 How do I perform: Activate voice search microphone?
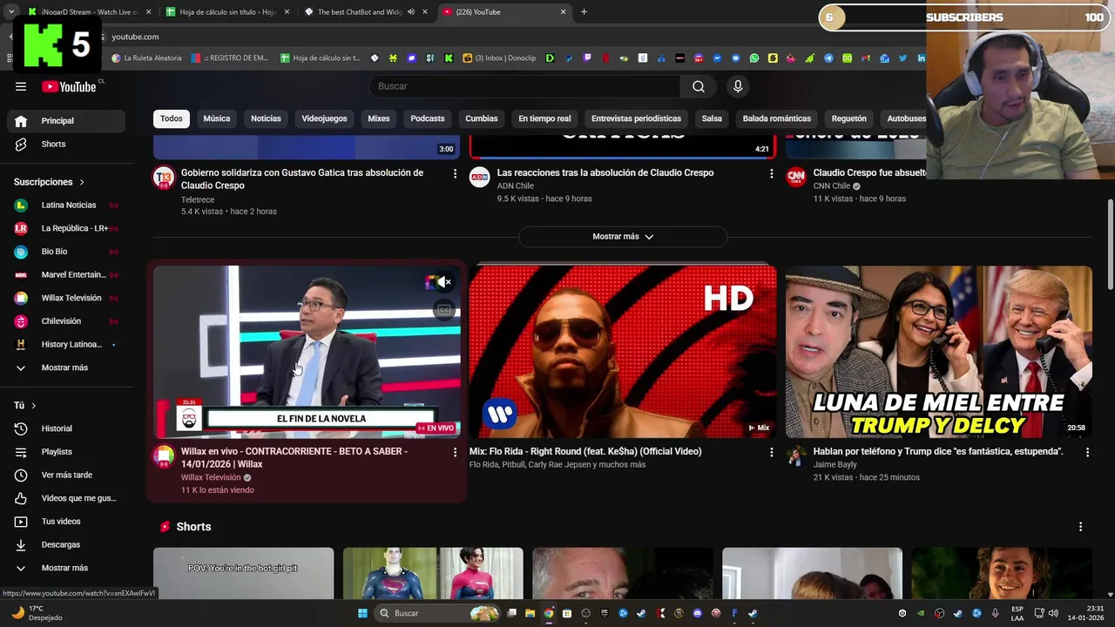[x=738, y=86]
